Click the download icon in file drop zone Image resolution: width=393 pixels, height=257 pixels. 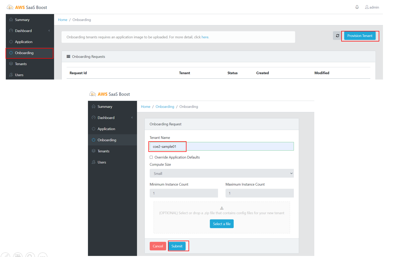[x=222, y=208]
